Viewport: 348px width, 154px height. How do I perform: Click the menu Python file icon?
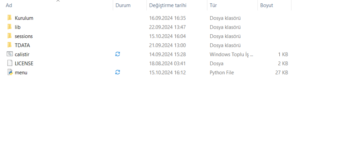point(10,72)
